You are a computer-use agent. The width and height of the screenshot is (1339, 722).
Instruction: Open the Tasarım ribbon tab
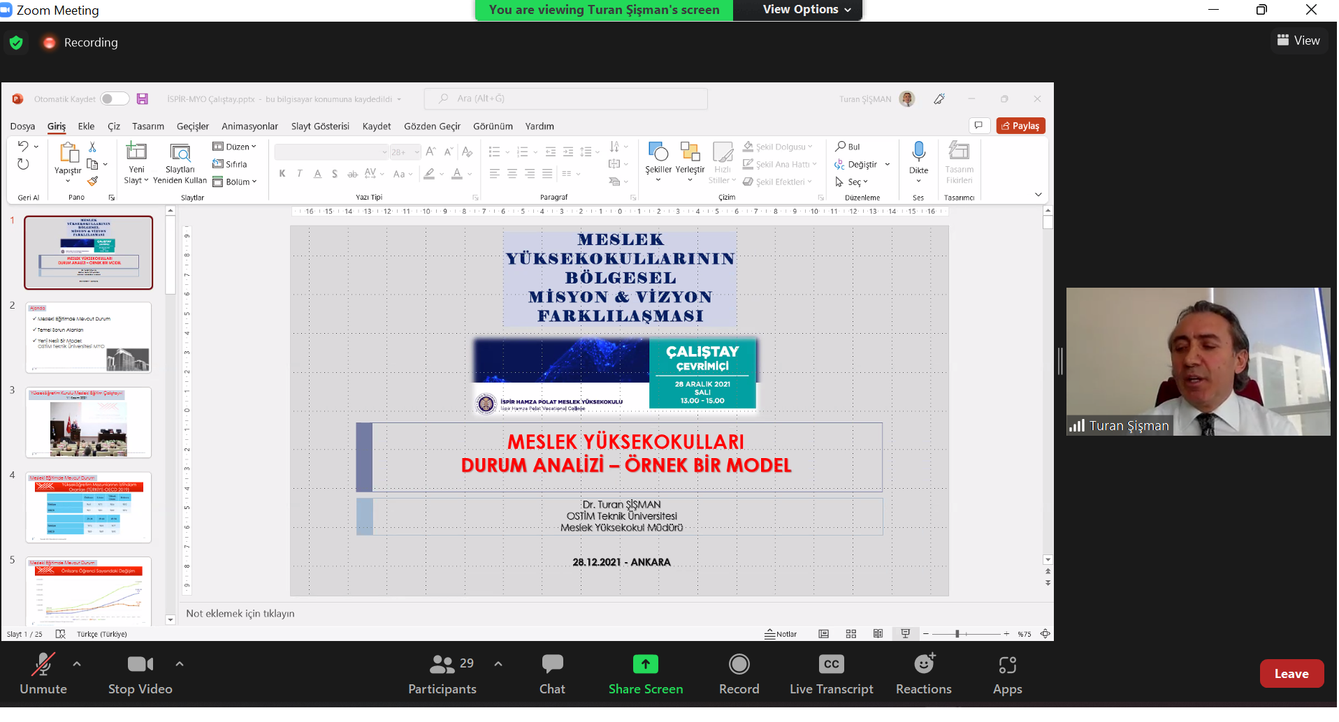148,126
